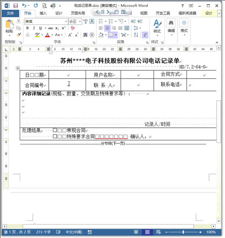
Task: Cut selection with scissors icon
Action: pyautogui.click(x=18, y=21)
